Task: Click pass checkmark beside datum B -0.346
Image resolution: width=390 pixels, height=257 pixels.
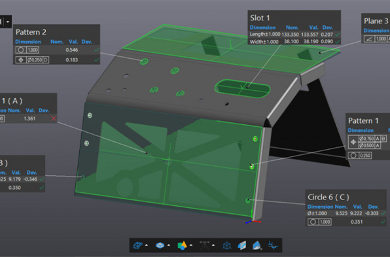Action: [x=42, y=179]
